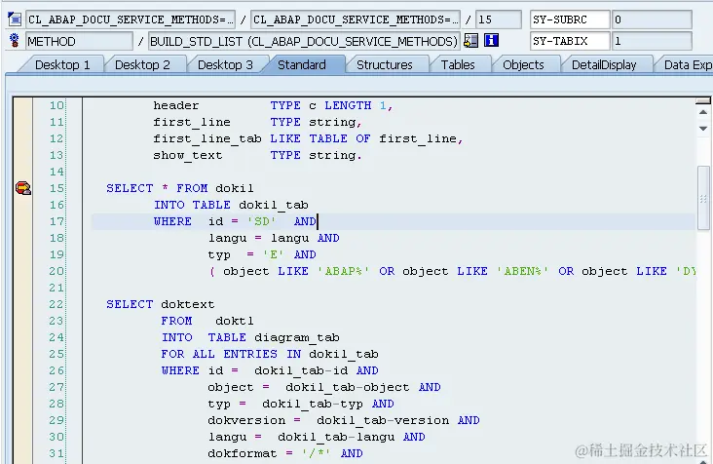The image size is (713, 464).
Task: Click 'diagram_tab' on line 24
Action: click(x=296, y=337)
